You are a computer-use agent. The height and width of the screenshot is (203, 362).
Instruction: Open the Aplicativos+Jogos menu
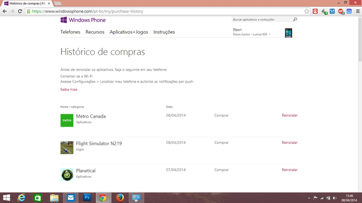pos(129,32)
